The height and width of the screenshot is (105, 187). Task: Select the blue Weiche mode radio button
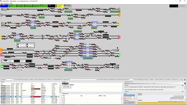[x=1, y=5]
